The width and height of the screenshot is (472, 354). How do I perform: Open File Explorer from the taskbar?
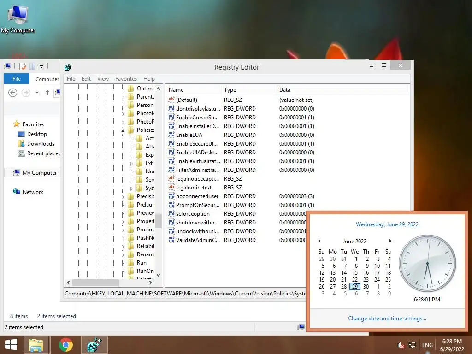[x=36, y=345]
